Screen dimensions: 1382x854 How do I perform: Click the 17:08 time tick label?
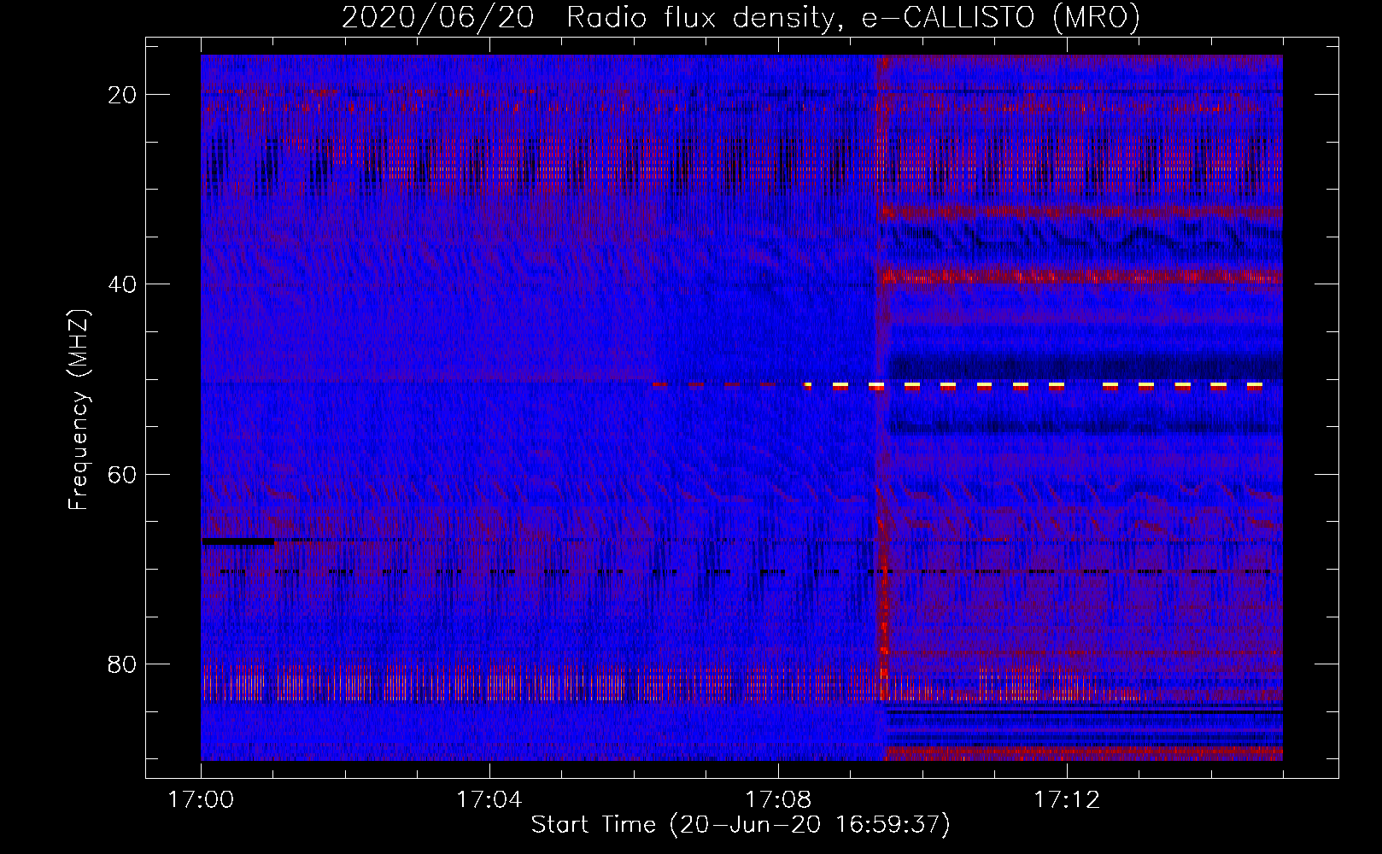778,800
